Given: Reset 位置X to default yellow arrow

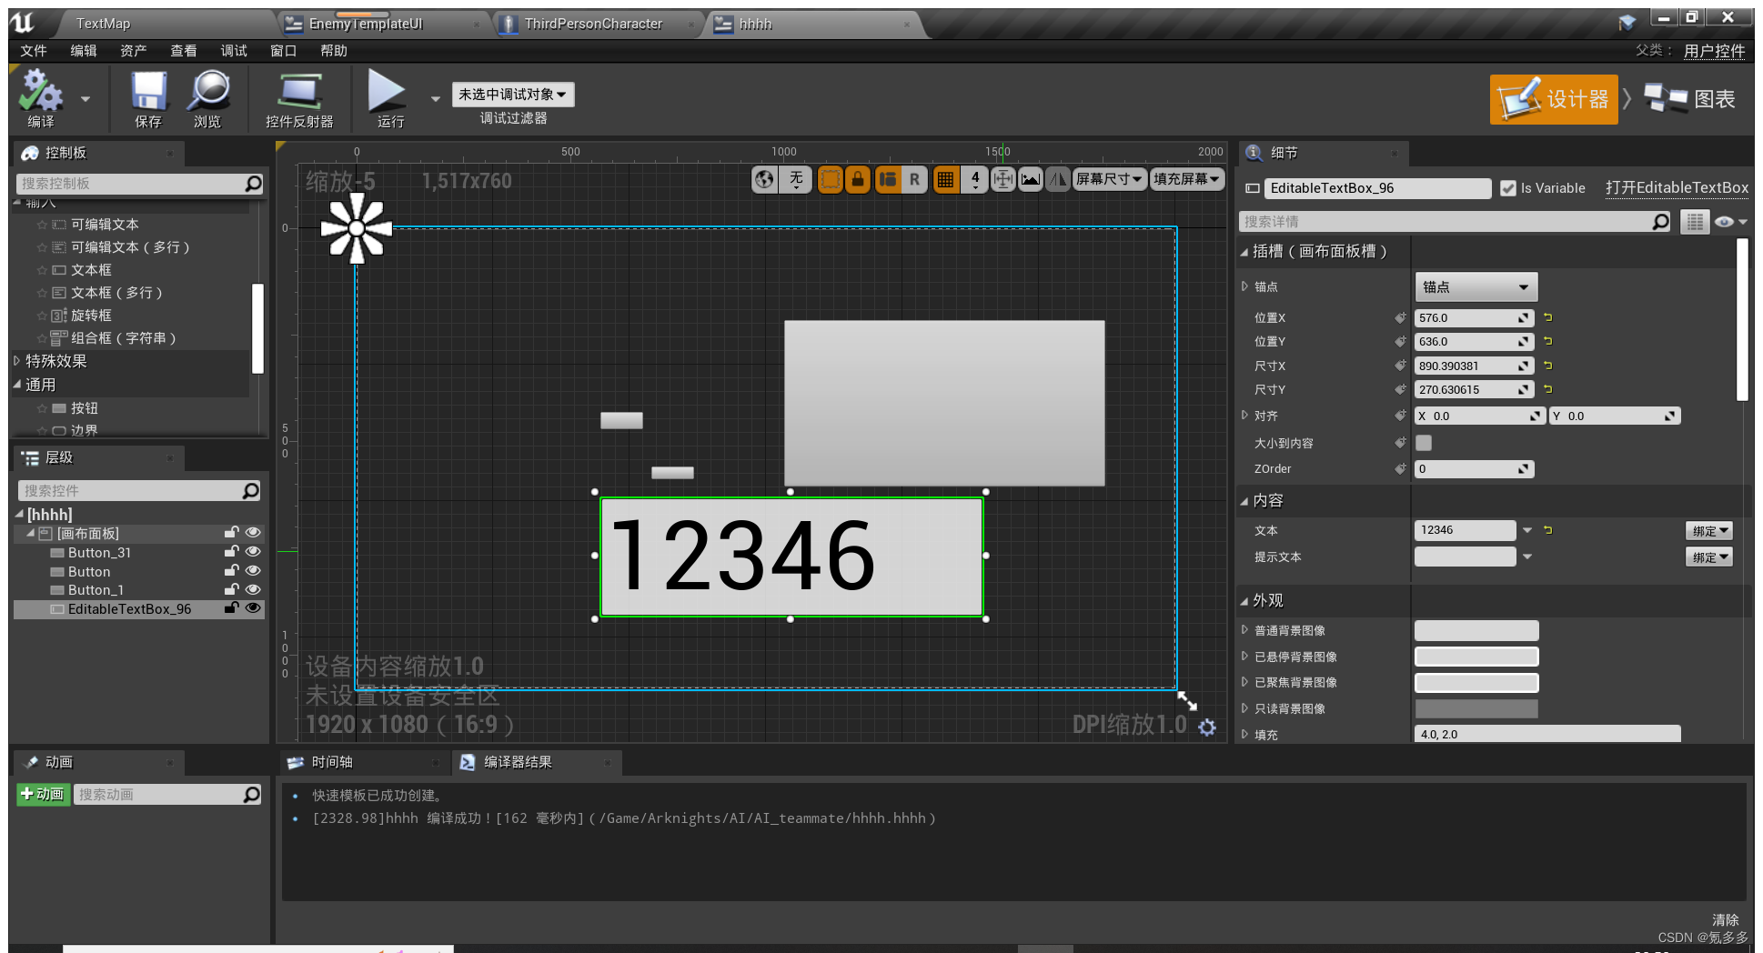Looking at the screenshot, I should point(1547,317).
